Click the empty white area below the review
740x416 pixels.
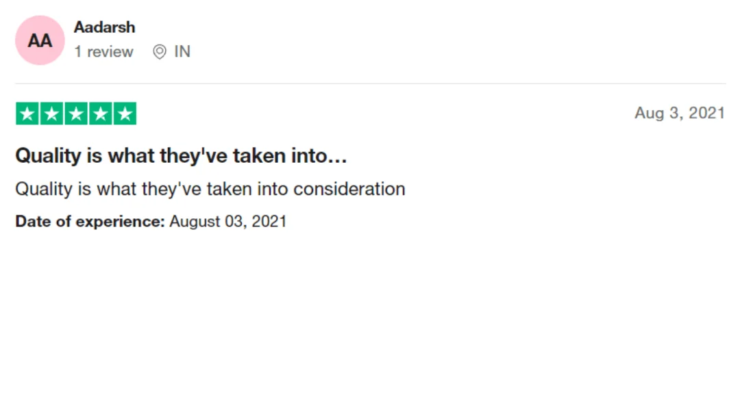370,325
